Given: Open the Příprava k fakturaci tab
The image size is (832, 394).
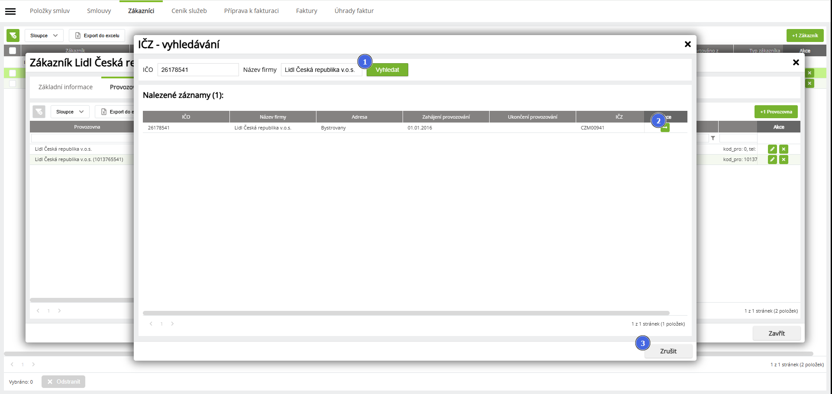Looking at the screenshot, I should [x=252, y=11].
